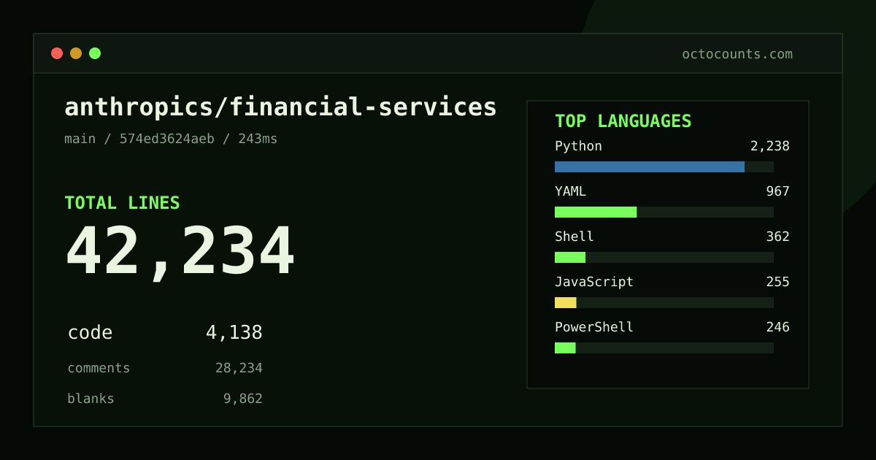The width and height of the screenshot is (876, 460).
Task: Click the yellow minimize window dot
Action: click(76, 53)
